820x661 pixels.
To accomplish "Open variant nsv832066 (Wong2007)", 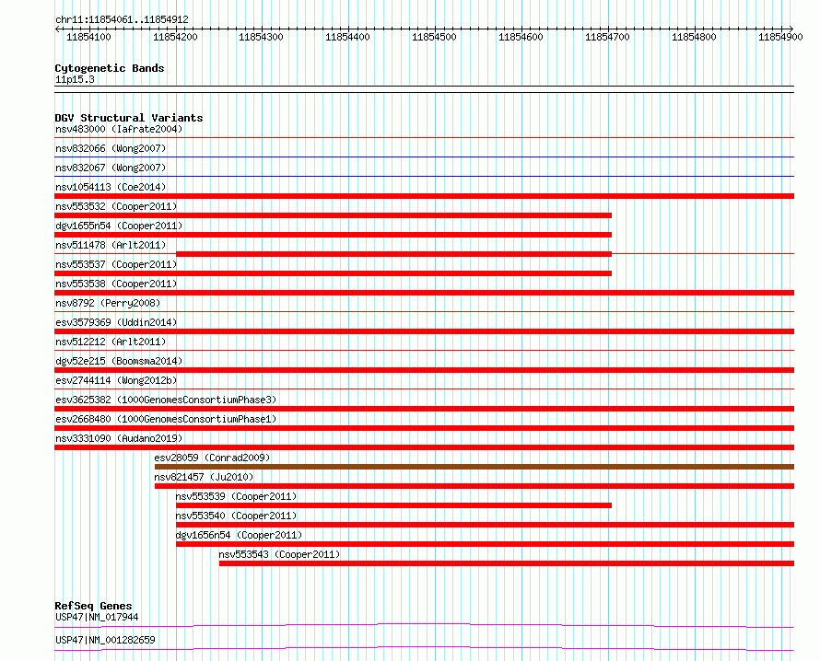I will 111,148.
